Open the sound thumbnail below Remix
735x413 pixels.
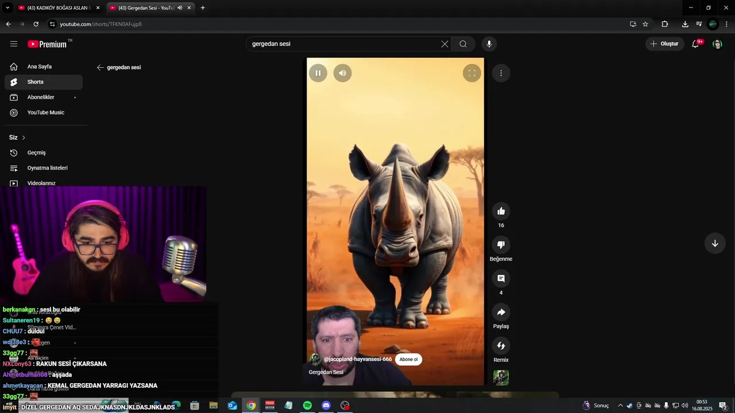501,377
